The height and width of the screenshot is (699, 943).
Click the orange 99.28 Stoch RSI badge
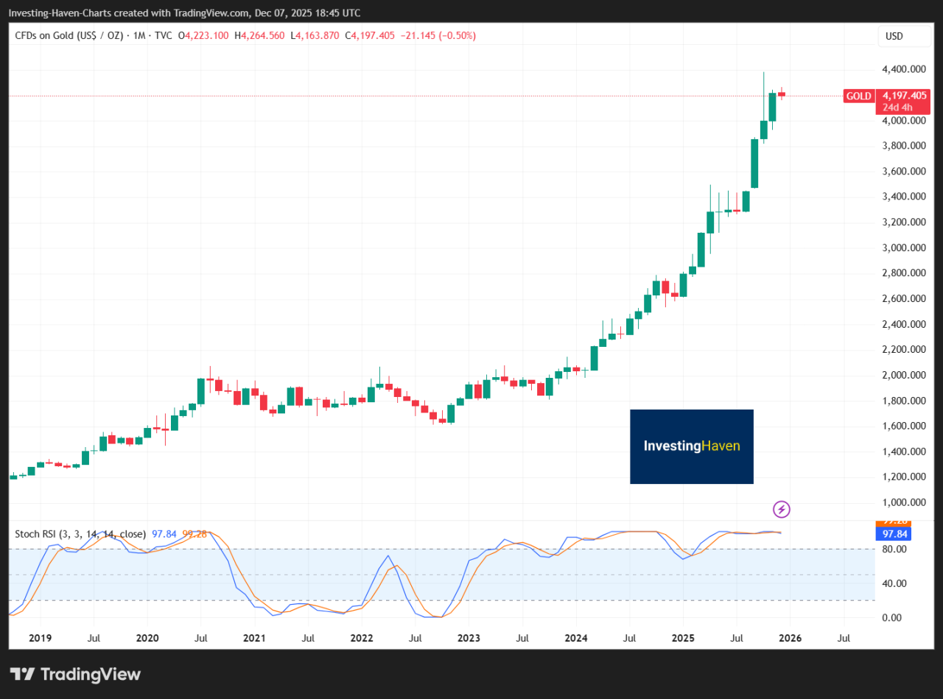tap(893, 521)
